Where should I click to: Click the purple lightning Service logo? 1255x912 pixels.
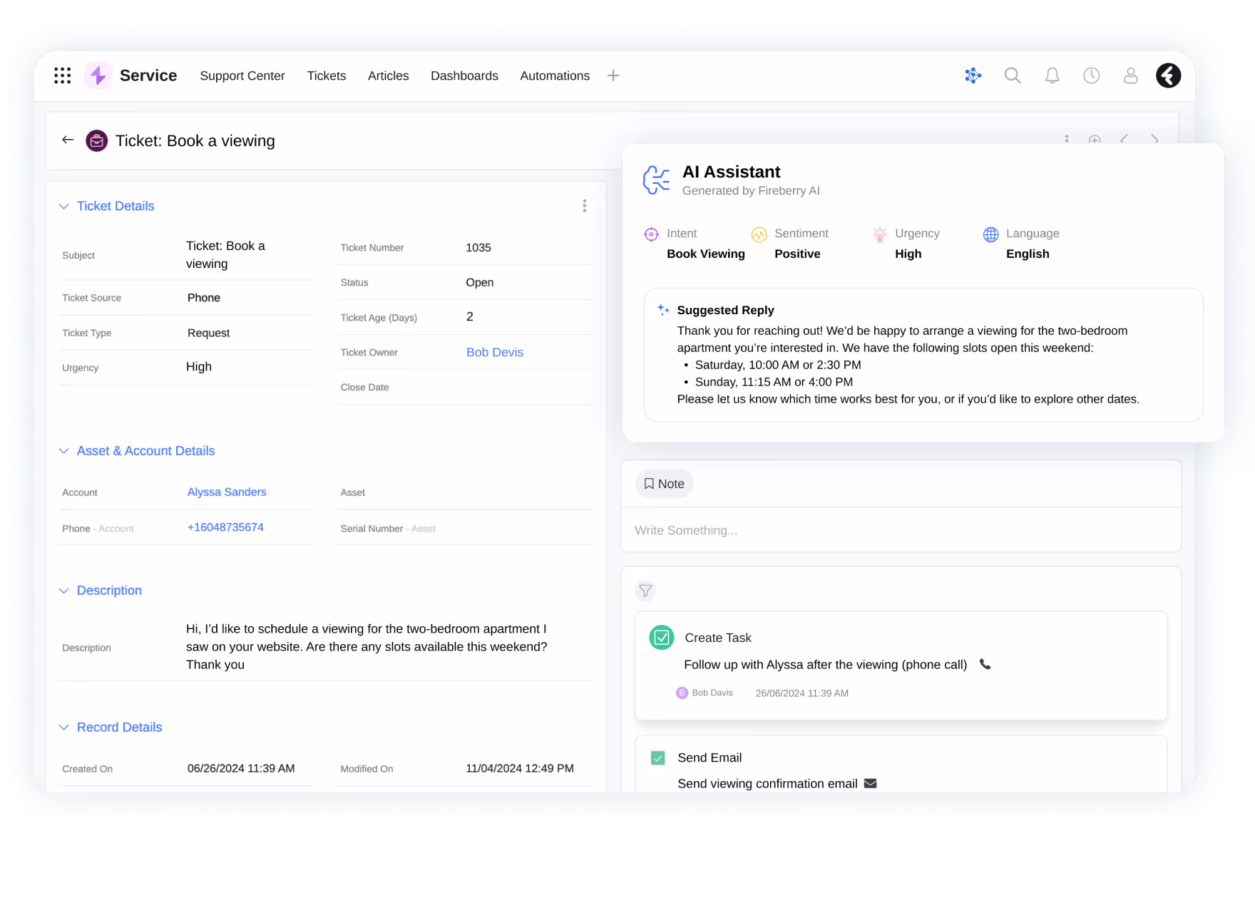(98, 76)
